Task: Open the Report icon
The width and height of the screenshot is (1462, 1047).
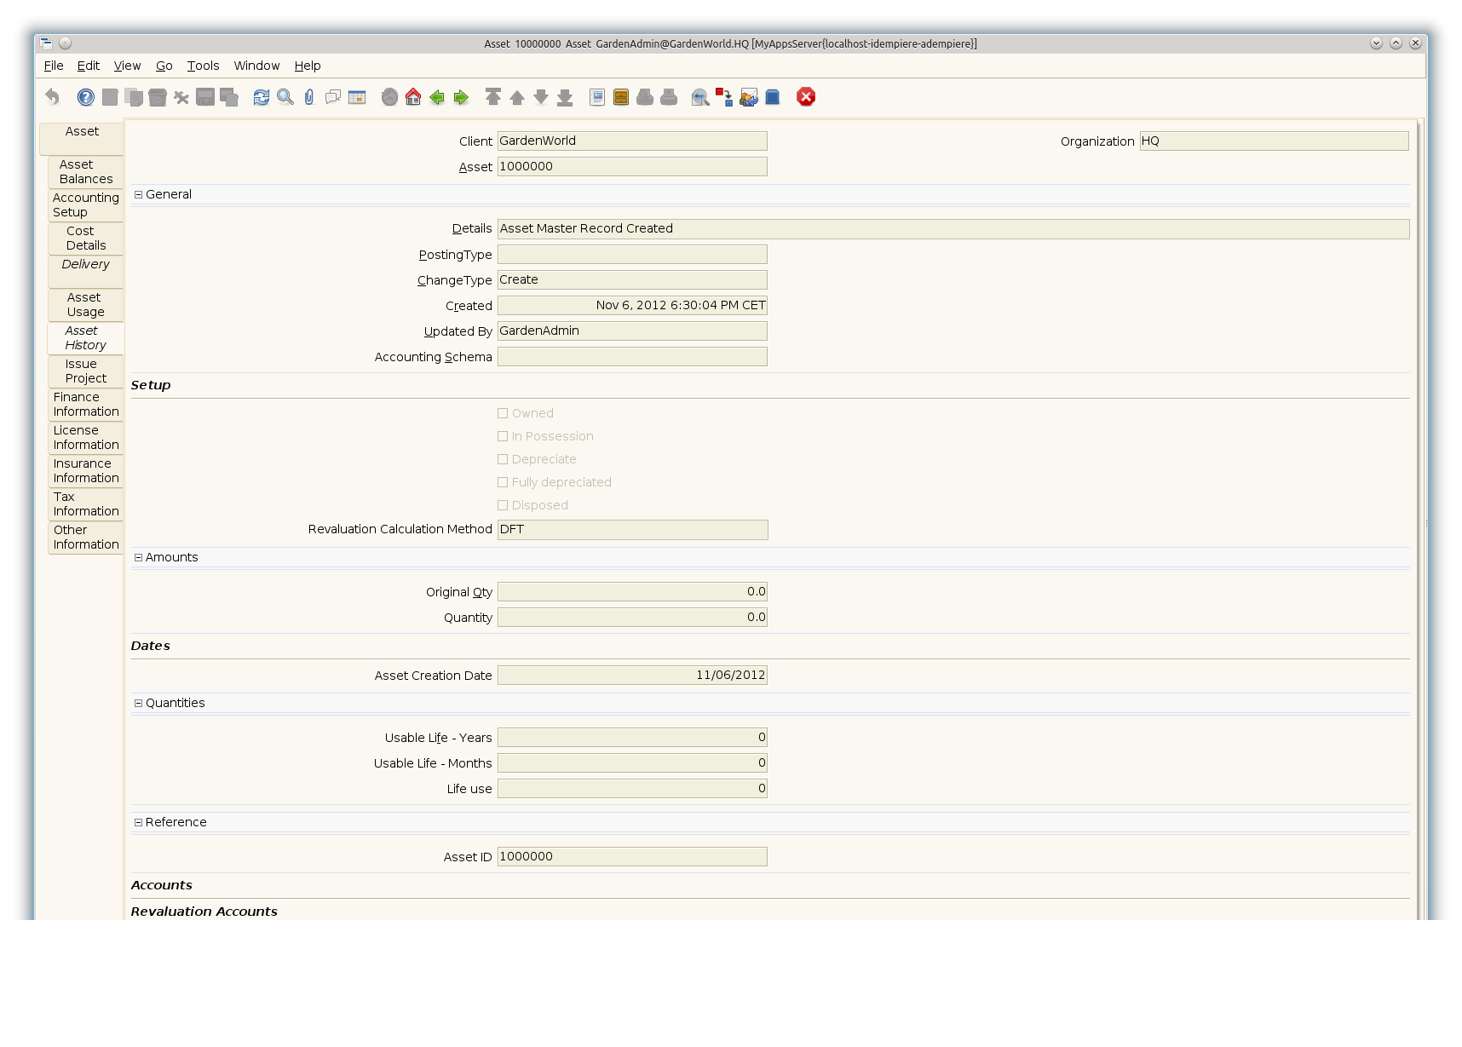Action: (597, 97)
